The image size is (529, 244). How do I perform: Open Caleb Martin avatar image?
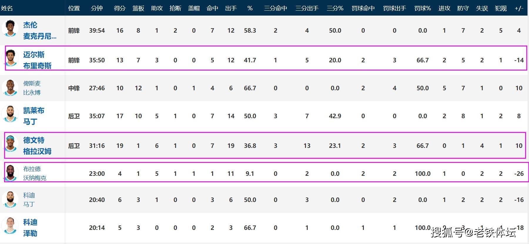click(10, 114)
